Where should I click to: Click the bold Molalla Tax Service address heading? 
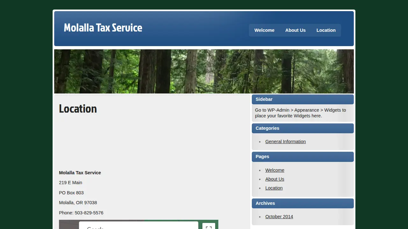click(x=80, y=173)
